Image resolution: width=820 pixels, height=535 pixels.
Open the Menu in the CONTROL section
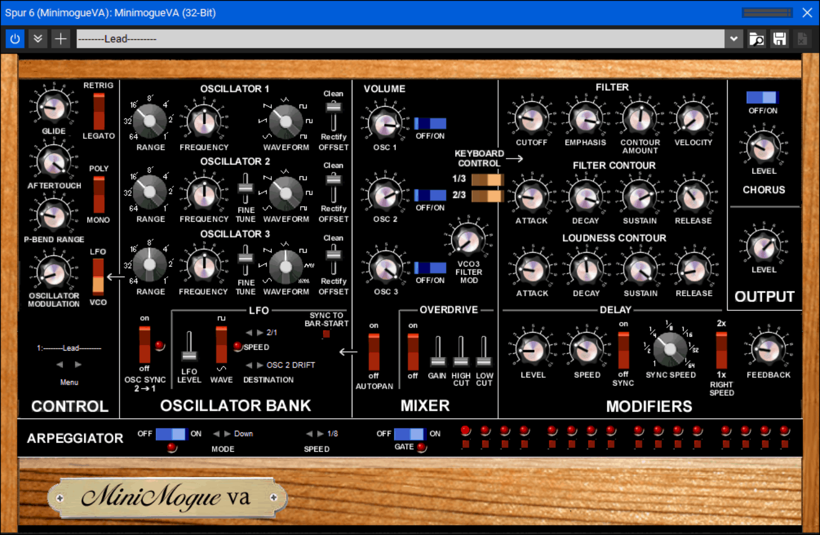pyautogui.click(x=69, y=382)
